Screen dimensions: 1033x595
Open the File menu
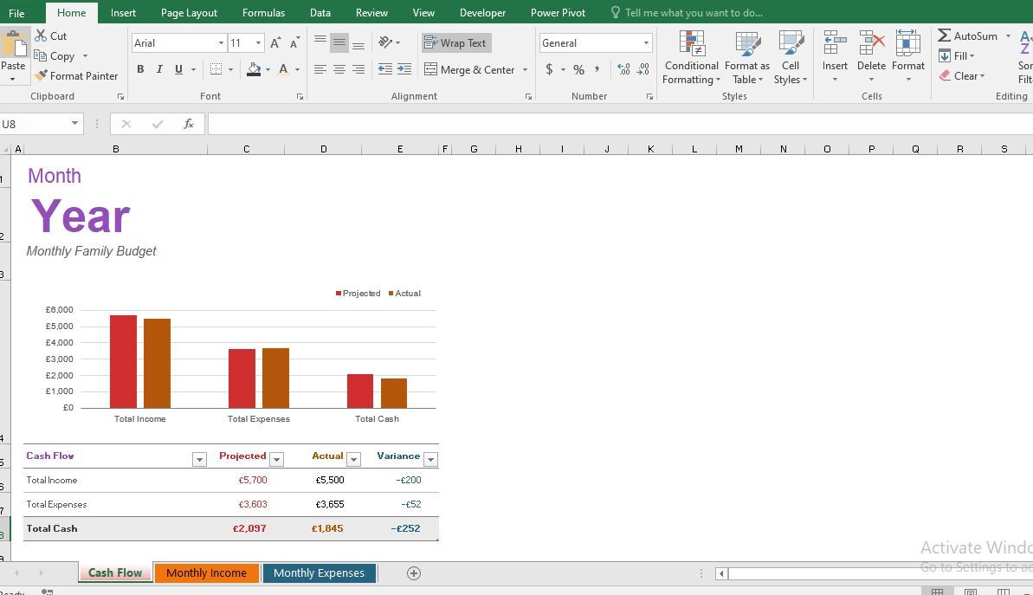coord(16,12)
